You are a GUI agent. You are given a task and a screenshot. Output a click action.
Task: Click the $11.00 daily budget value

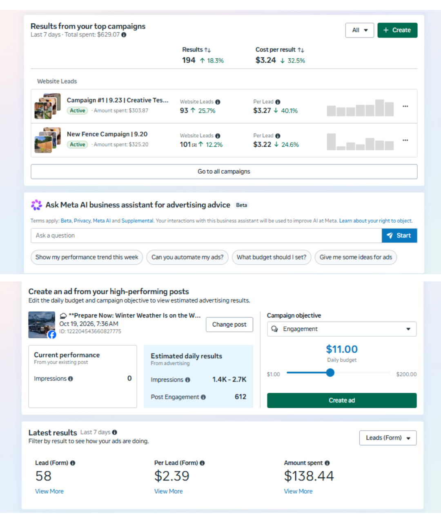(342, 349)
